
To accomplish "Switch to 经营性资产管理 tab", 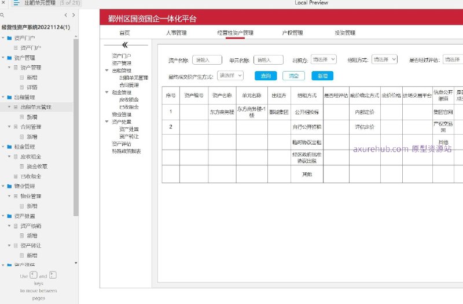I will pyautogui.click(x=236, y=33).
